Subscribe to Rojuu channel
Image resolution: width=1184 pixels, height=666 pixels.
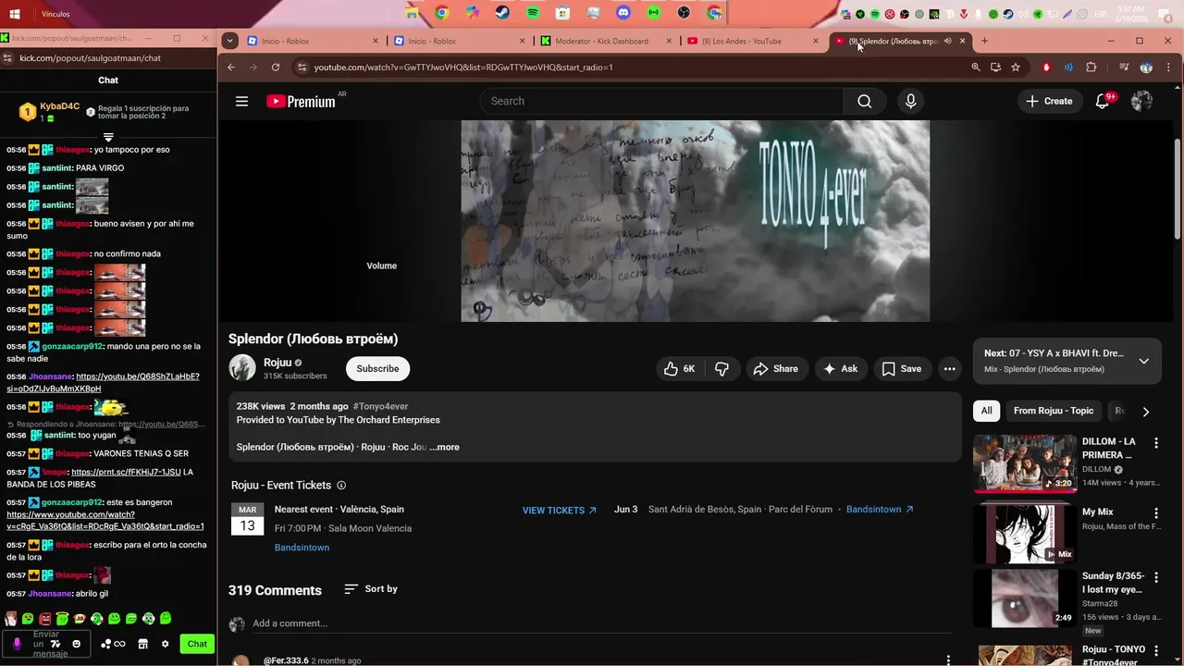(377, 368)
